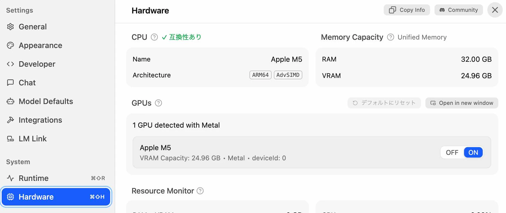This screenshot has width=506, height=213.
Task: Switch to the Integrations settings page
Action: (56, 120)
